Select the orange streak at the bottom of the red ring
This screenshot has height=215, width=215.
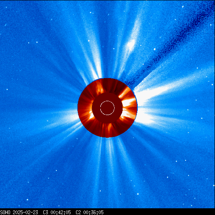tap(109, 128)
